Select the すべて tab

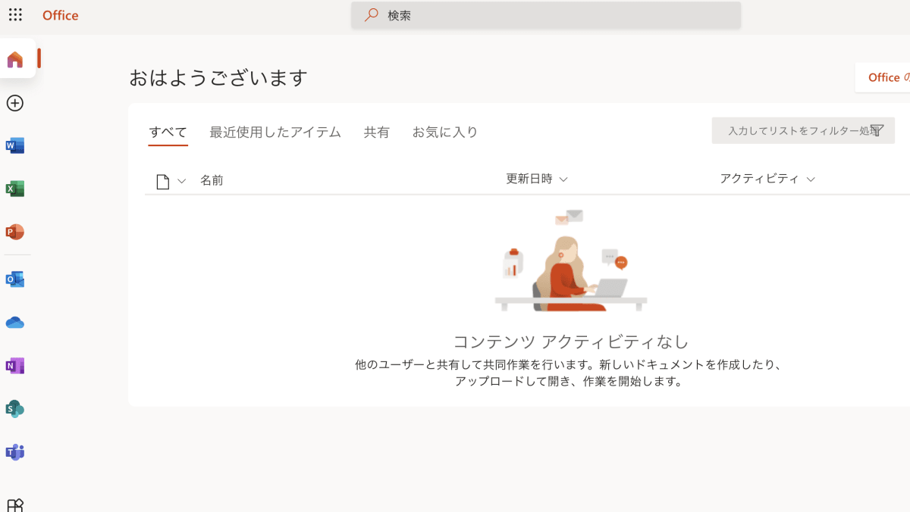(x=168, y=132)
